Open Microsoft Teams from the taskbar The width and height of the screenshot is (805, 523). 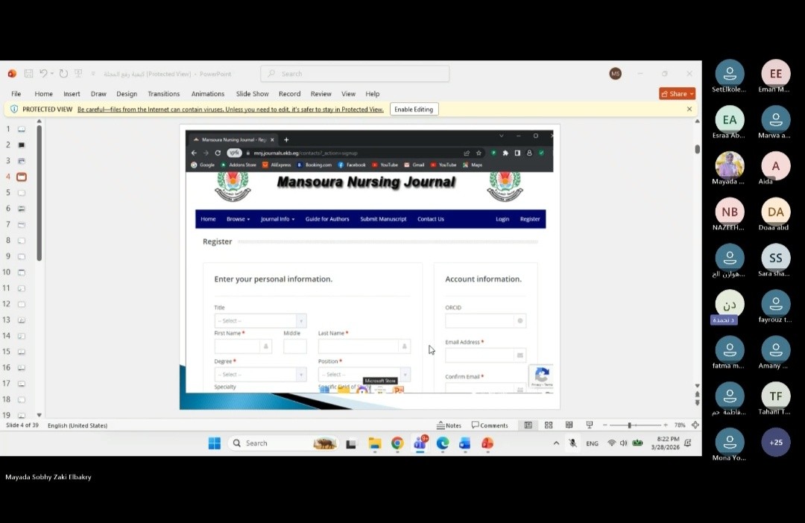coord(420,443)
